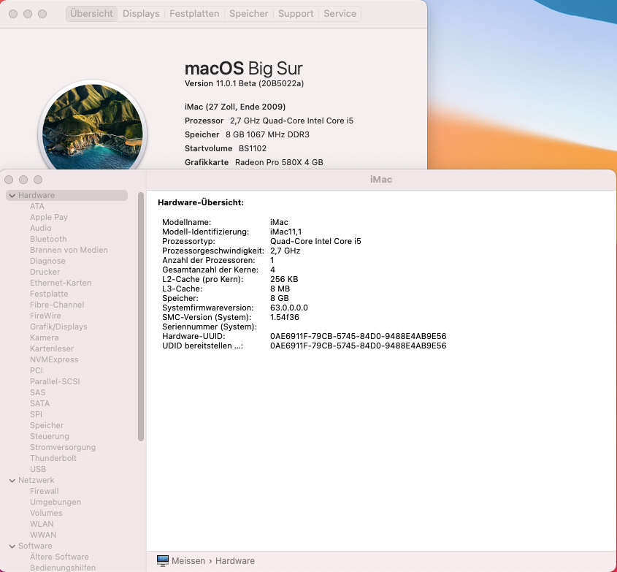Open the Displays tab
Viewport: 617px width, 572px height.
(141, 14)
